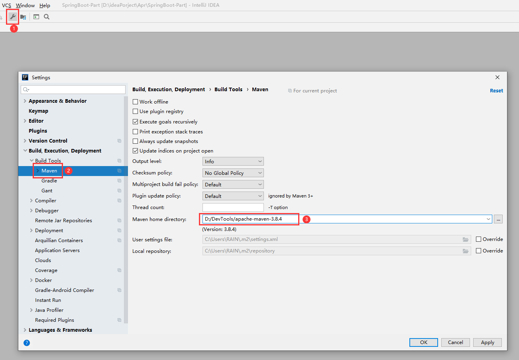
Task: Click the help question mark icon
Action: [27, 342]
